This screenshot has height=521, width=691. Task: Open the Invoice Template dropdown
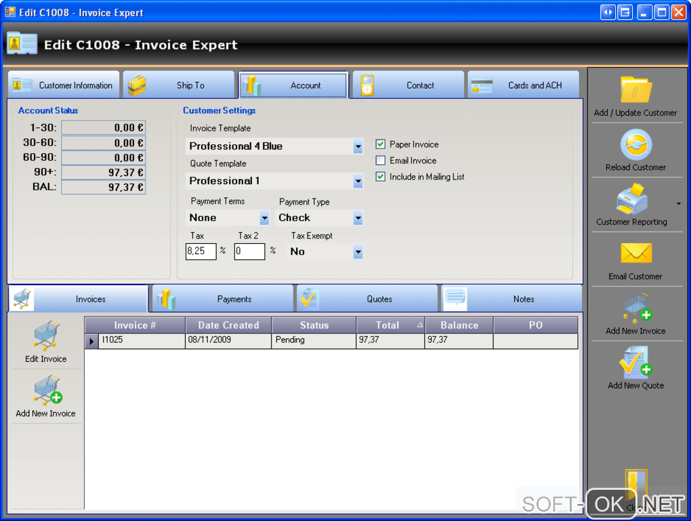point(358,146)
